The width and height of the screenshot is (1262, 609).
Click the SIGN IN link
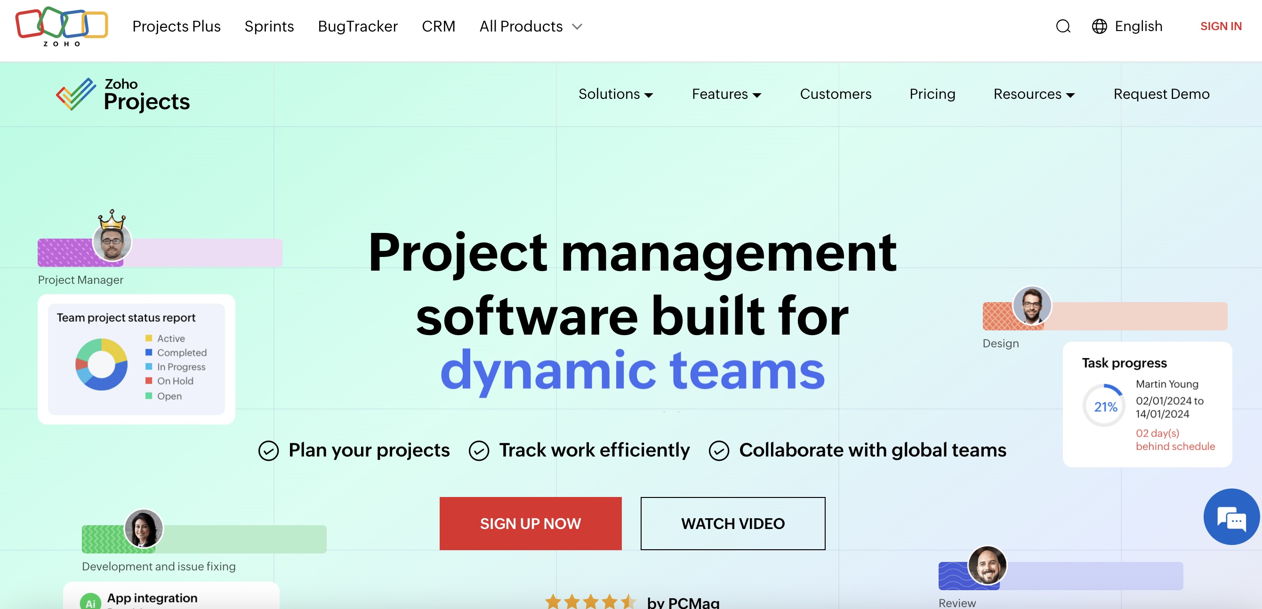tap(1221, 26)
